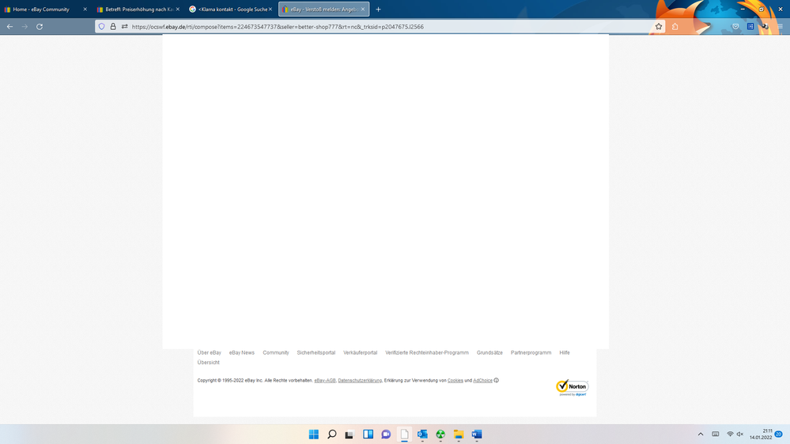Open the eBay-AGB link
Viewport: 790px width, 444px height.
tap(324, 380)
